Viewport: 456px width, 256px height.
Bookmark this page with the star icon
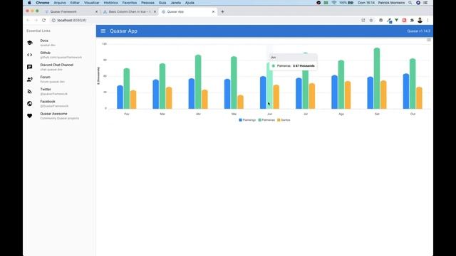point(371,21)
